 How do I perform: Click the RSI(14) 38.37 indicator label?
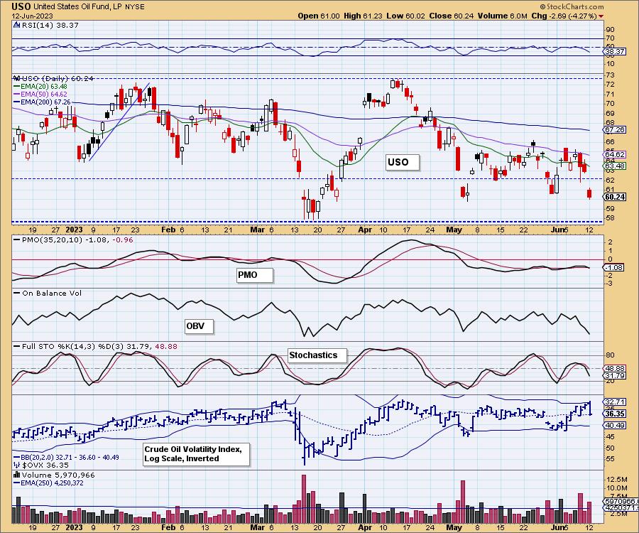pyautogui.click(x=50, y=25)
